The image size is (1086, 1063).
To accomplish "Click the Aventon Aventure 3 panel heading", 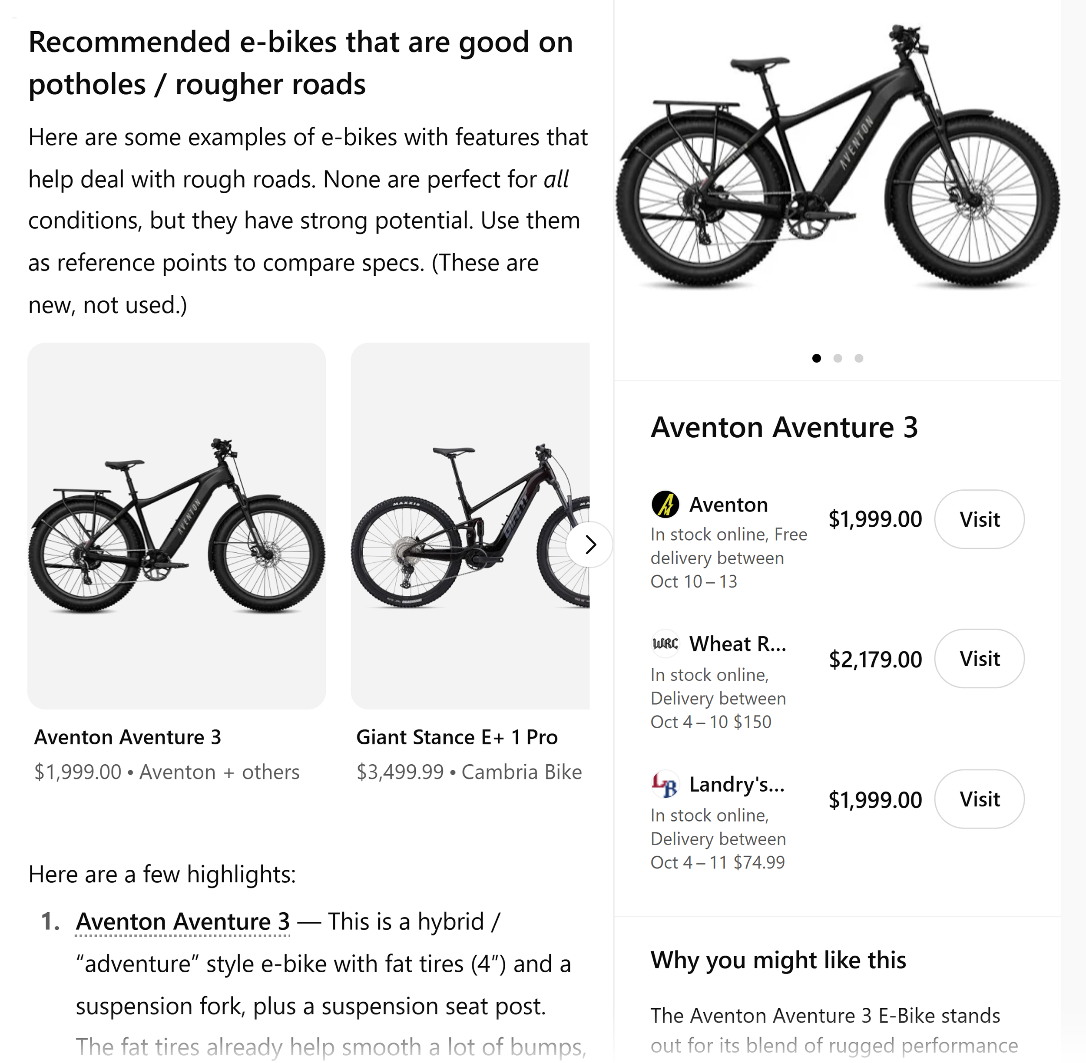I will (x=785, y=428).
